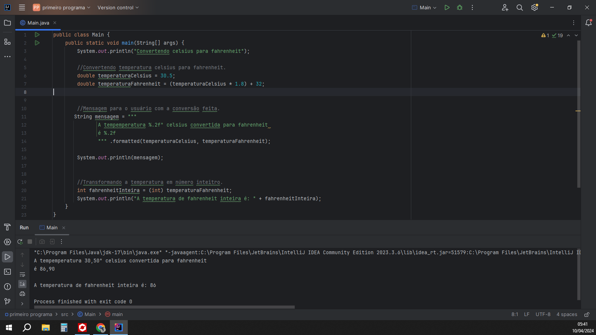Open File Explorer from taskbar
The width and height of the screenshot is (596, 335).
pyautogui.click(x=45, y=328)
